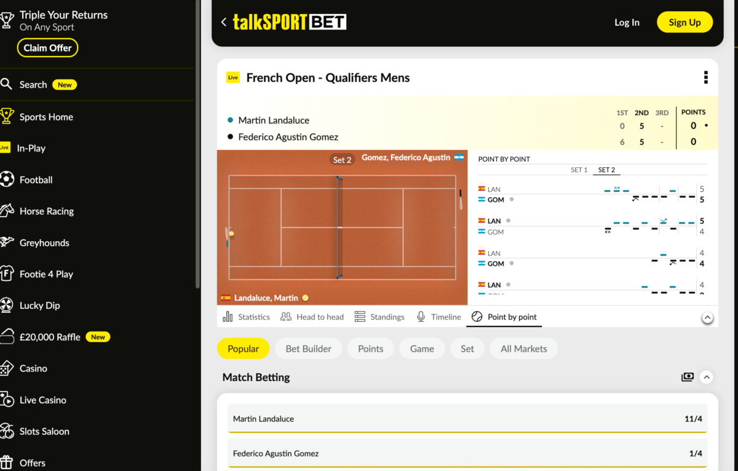
Task: Click the yellow Live badge by French Open
Action: pos(233,77)
